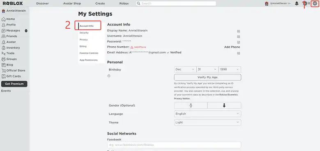
Task: Click the Annielitterain name in sidebar
Action: tap(16, 11)
